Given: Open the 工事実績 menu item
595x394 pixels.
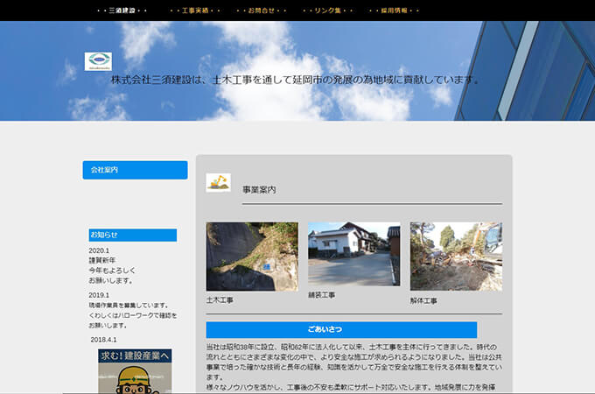Looking at the screenshot, I should pos(195,11).
